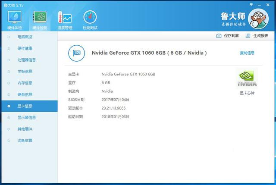Select 电脑概览 in the sidebar
Screen dimensions: 276x185
[30, 37]
